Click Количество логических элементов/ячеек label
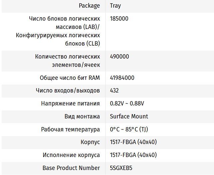The width and height of the screenshot is (214, 175). 67,61
